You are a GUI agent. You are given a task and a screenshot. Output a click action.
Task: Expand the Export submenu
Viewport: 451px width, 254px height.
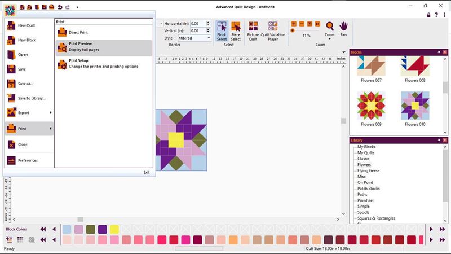point(29,112)
